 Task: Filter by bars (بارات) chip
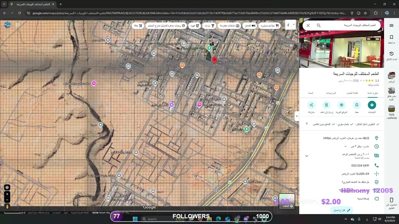209,26
